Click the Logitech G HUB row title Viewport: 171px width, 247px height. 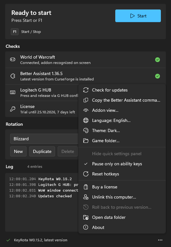pyautogui.click(x=36, y=90)
